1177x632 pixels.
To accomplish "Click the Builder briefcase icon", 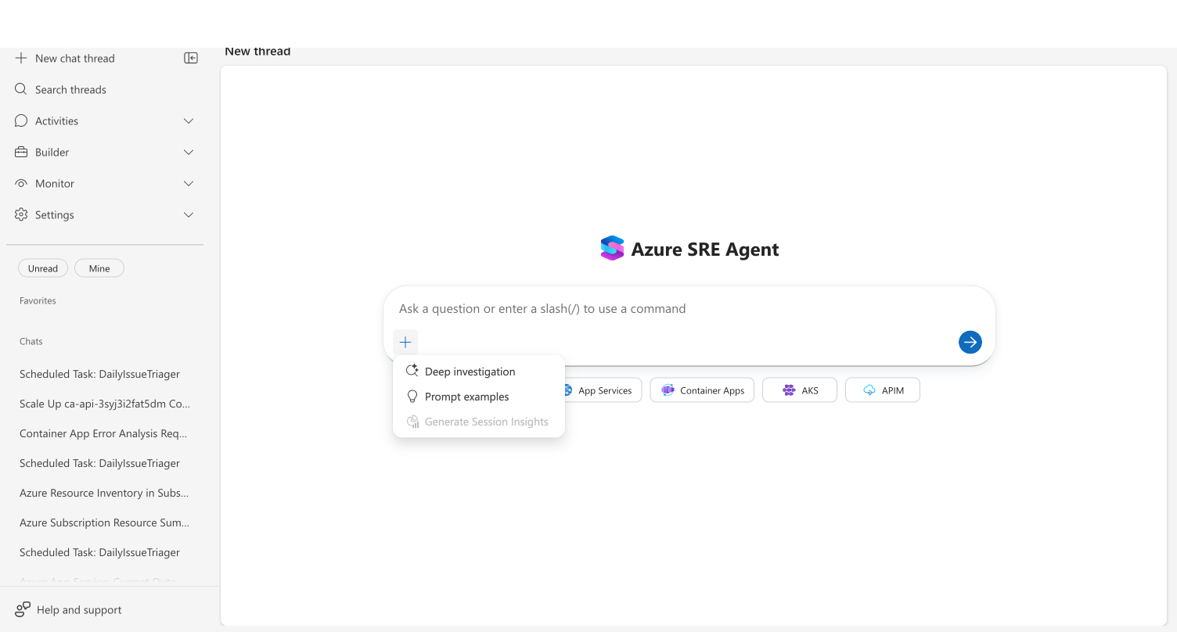I will [21, 152].
